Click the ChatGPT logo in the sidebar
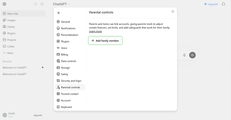Viewport: 231px width, 120px height. (x=5, y=4)
